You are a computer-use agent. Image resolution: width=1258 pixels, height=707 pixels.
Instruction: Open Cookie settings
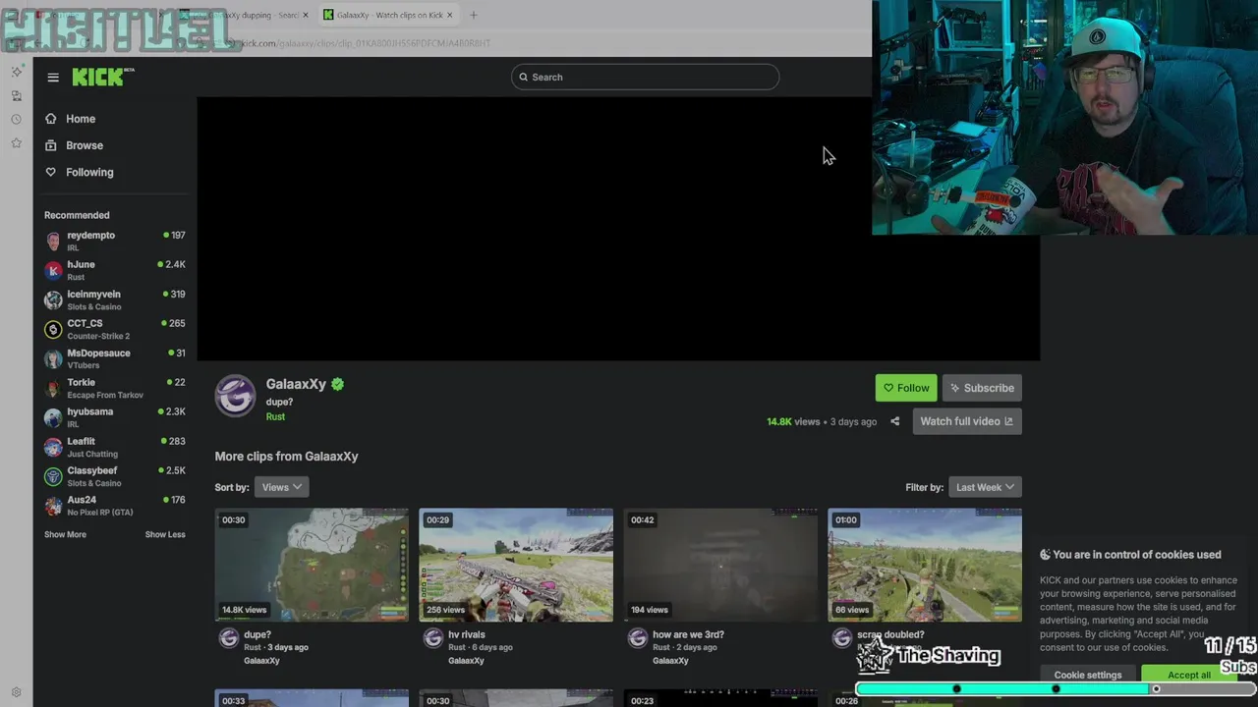coord(1088,676)
